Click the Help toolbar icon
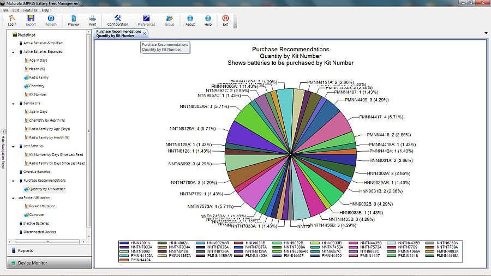 pyautogui.click(x=208, y=20)
